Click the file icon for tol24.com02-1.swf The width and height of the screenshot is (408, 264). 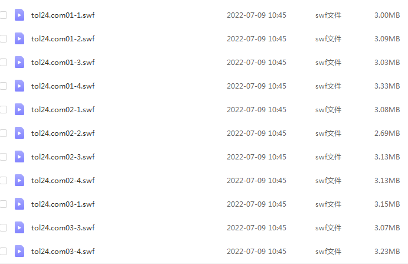[x=19, y=110]
